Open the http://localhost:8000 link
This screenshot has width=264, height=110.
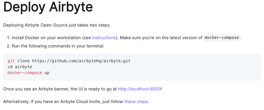point(140,89)
